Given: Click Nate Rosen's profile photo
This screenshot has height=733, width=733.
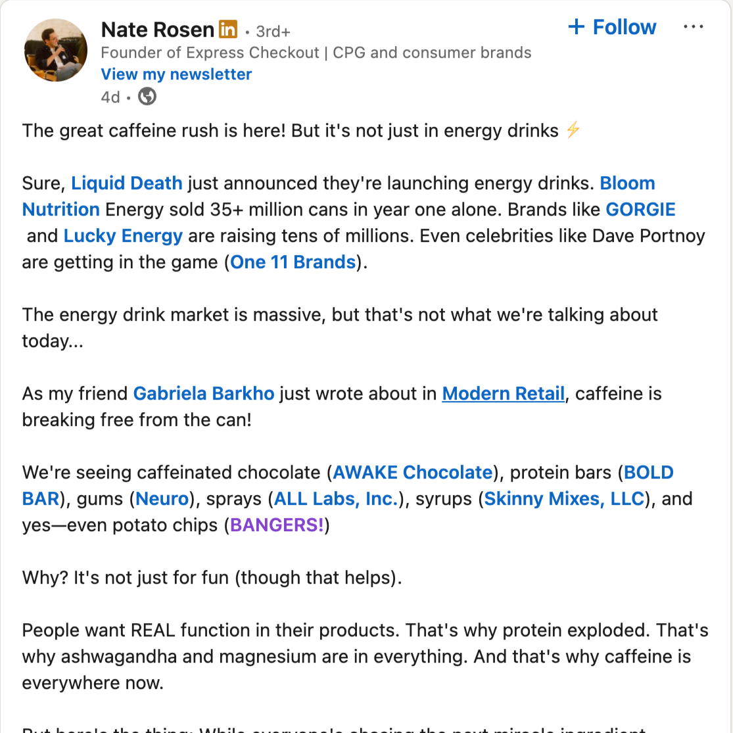Looking at the screenshot, I should coord(56,50).
